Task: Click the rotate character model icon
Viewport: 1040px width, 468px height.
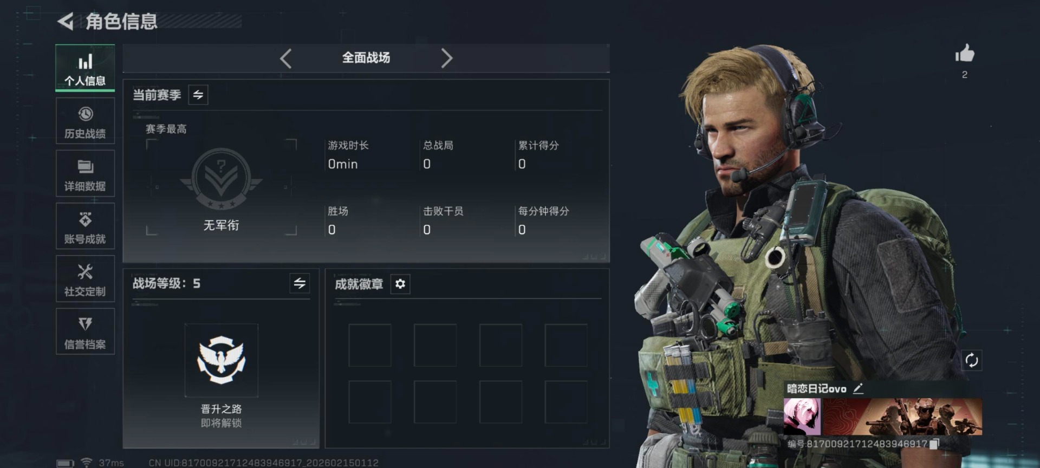Action: coord(971,360)
